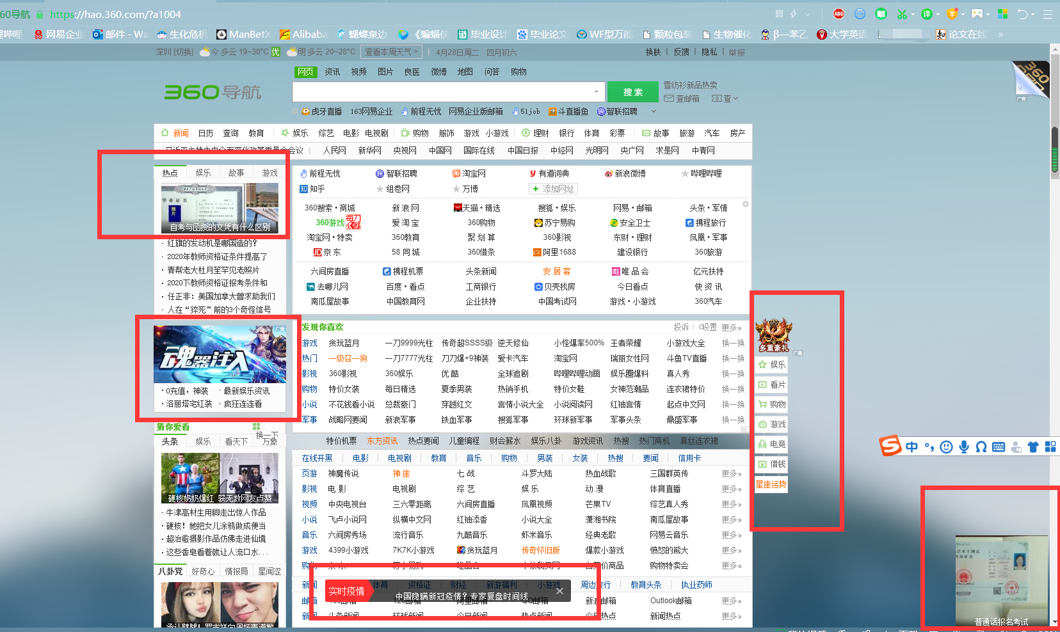The width and height of the screenshot is (1060, 632).
Task: Click the 深圳 [切换] city switch link
Action: (175, 52)
